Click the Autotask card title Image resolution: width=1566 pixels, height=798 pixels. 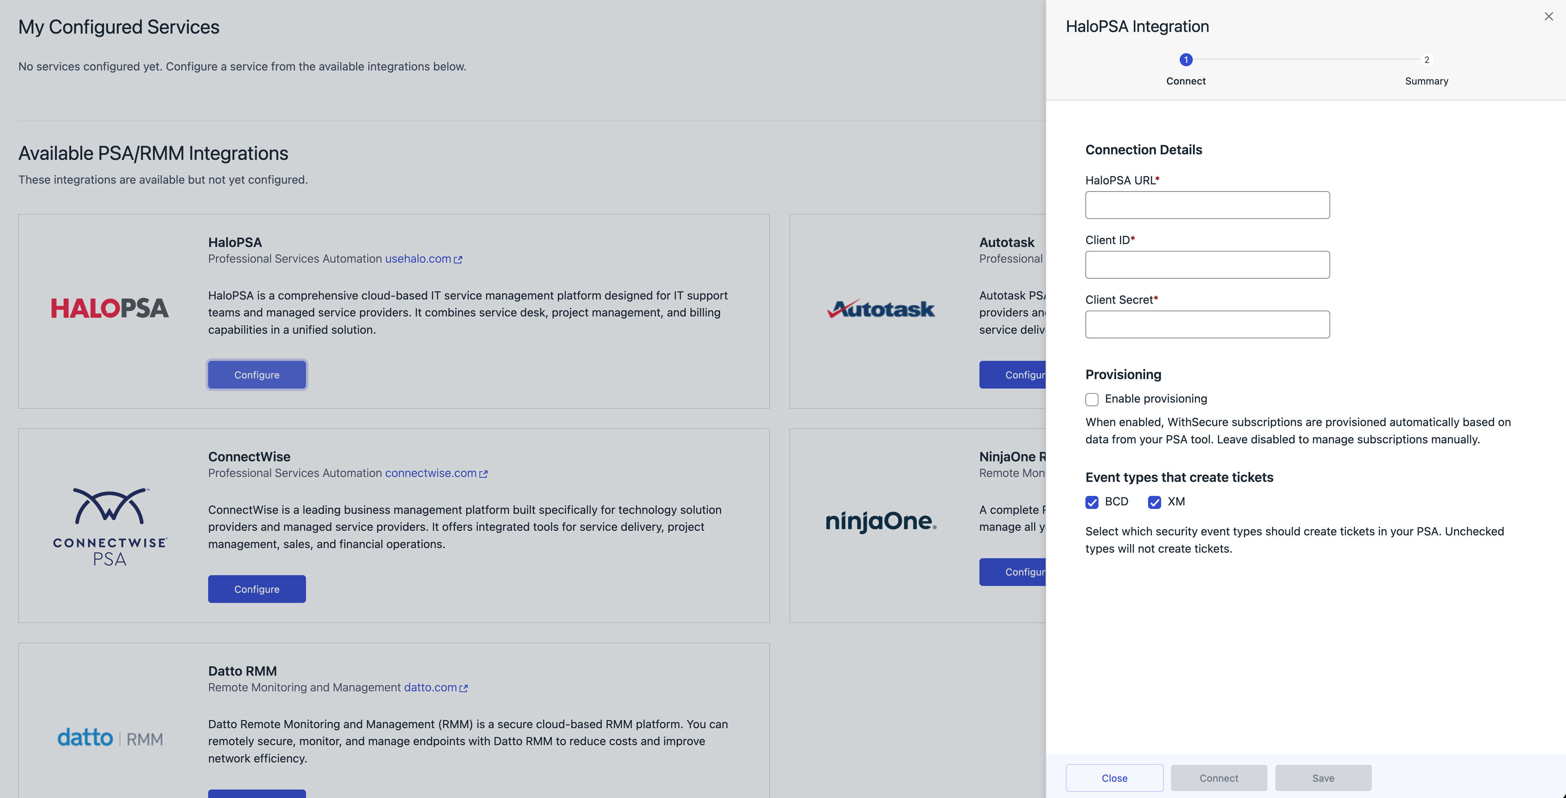(x=1007, y=242)
